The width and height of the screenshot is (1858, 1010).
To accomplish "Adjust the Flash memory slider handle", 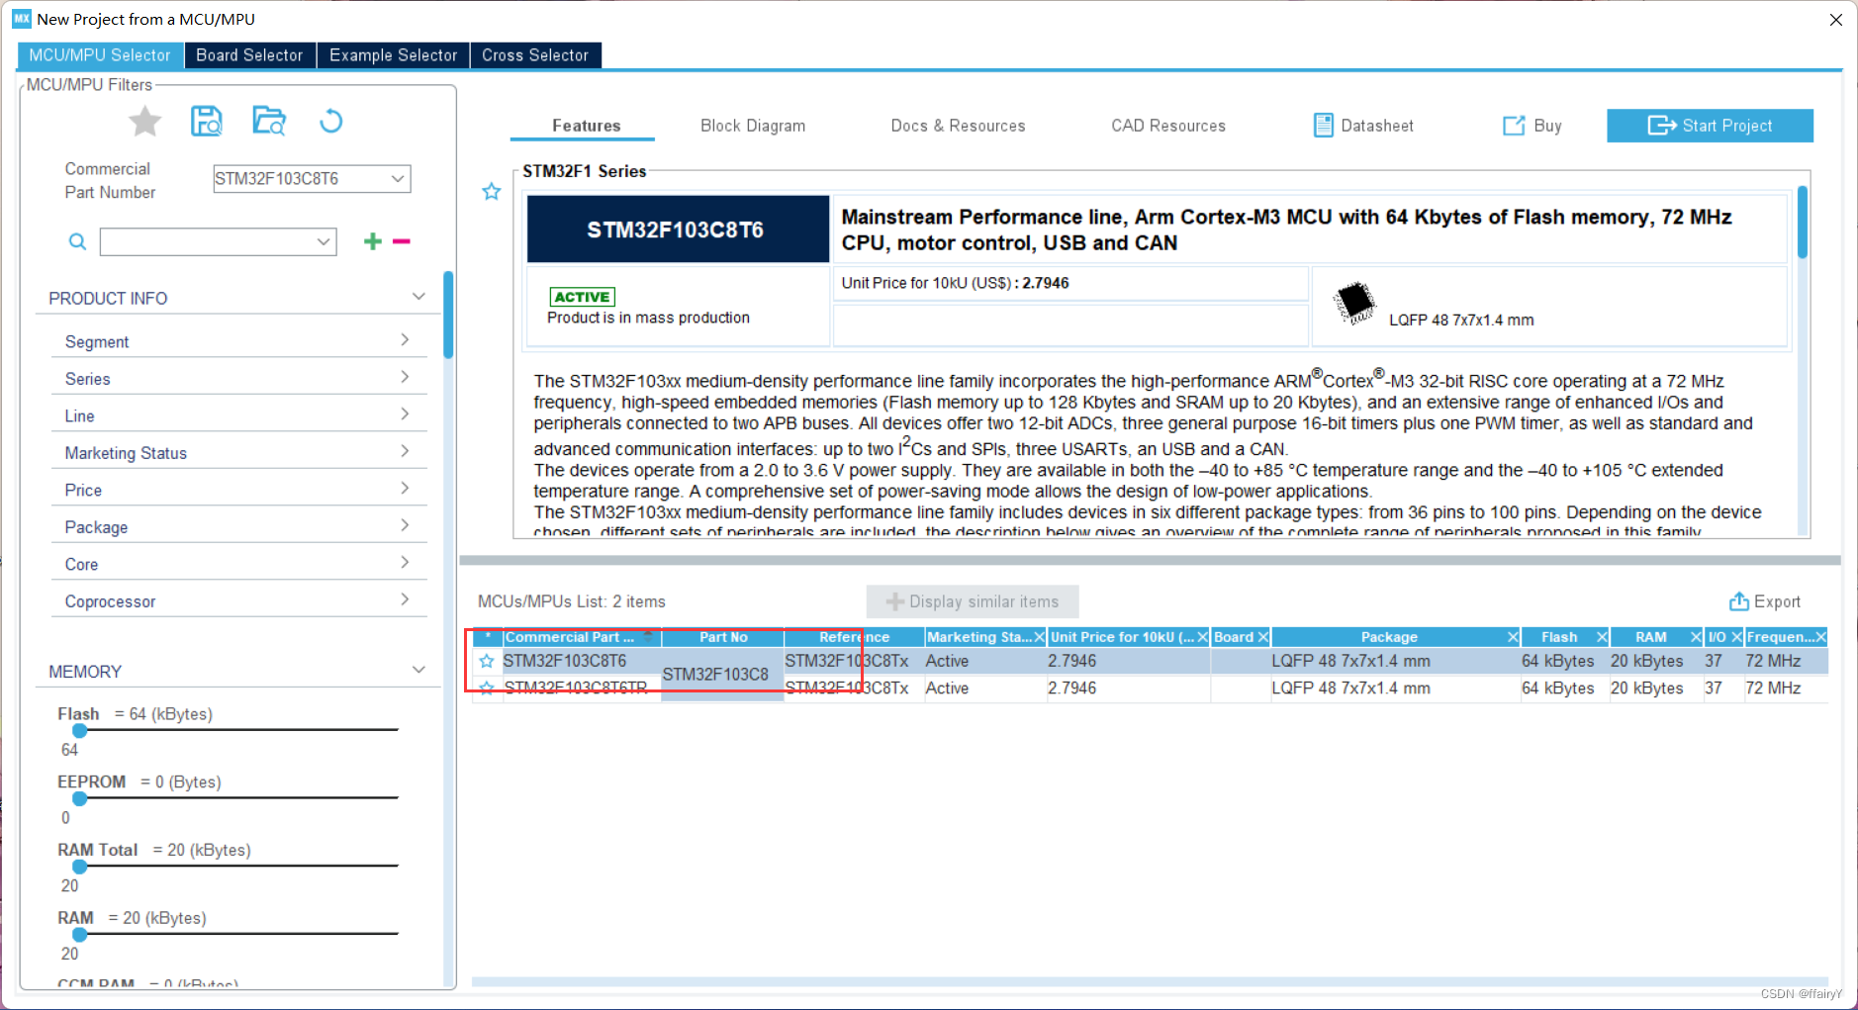I will pyautogui.click(x=80, y=730).
